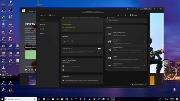Viewport: 180px width, 101px height.
Task: Expand the Ansel feature chevron
Action: 144,58
